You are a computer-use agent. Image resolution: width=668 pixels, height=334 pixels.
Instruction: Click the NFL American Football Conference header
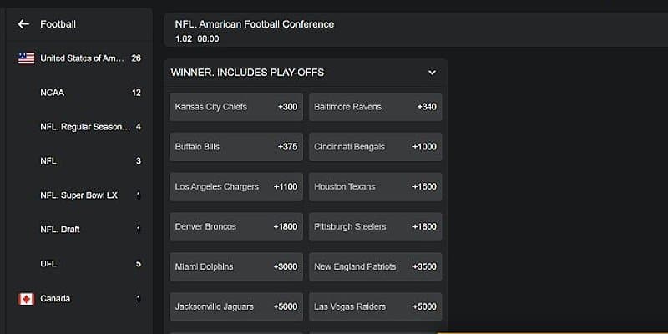pyautogui.click(x=255, y=24)
